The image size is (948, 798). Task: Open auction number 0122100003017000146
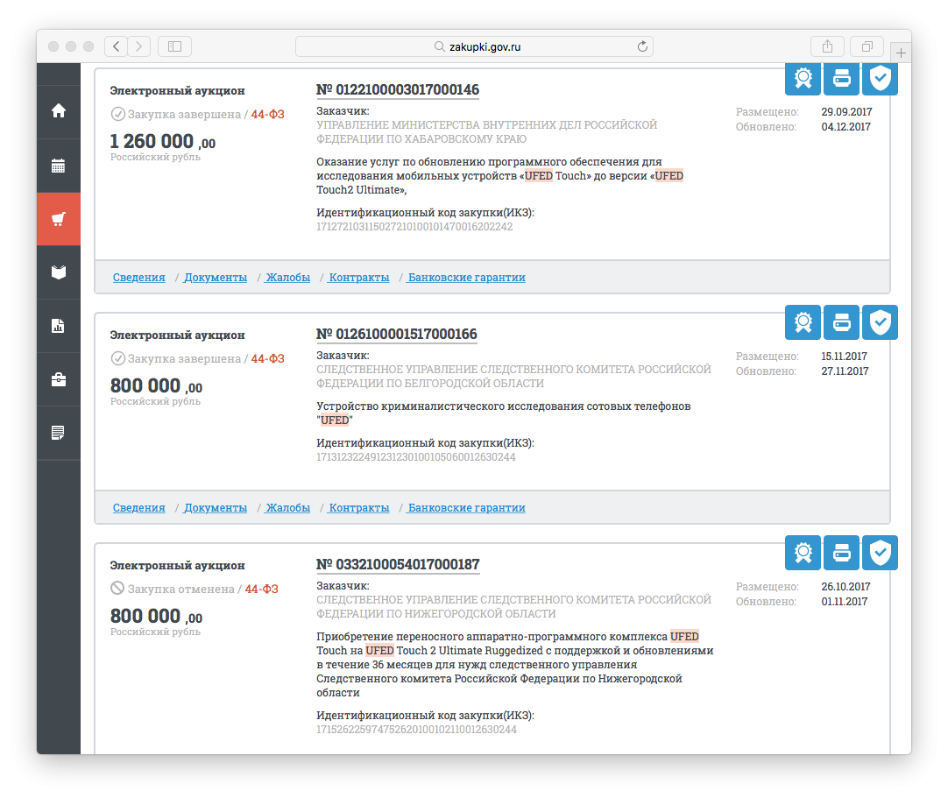(397, 90)
